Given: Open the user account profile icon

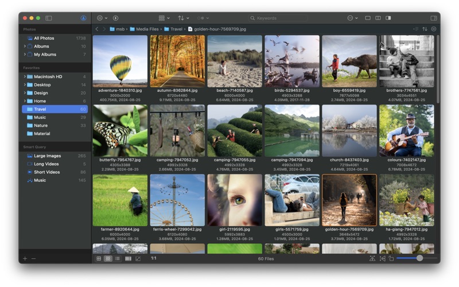Looking at the screenshot, I should point(83,18).
